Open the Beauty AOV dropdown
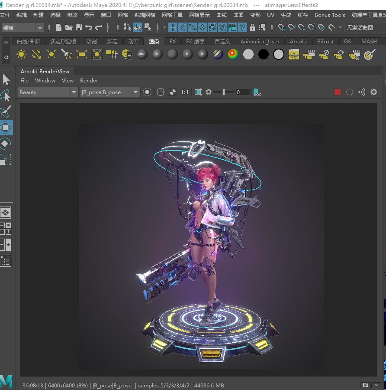Screen dimensions: 386x390 pos(48,92)
